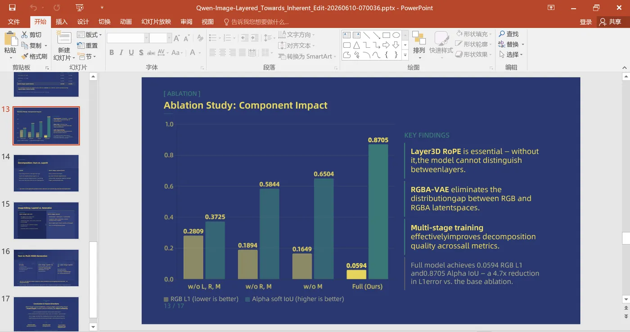Viewport: 630px width, 332px height.
Task: Open the Slide Show tab
Action: 156,22
